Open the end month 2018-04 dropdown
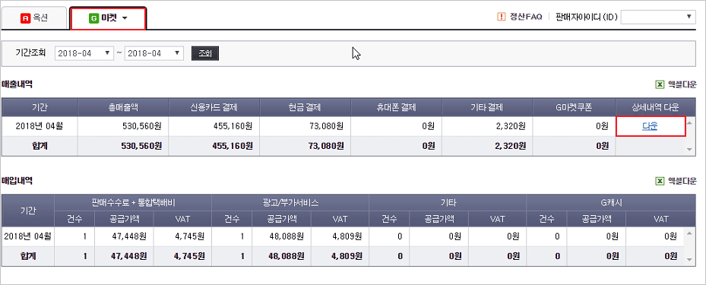The height and width of the screenshot is (285, 706). (154, 53)
